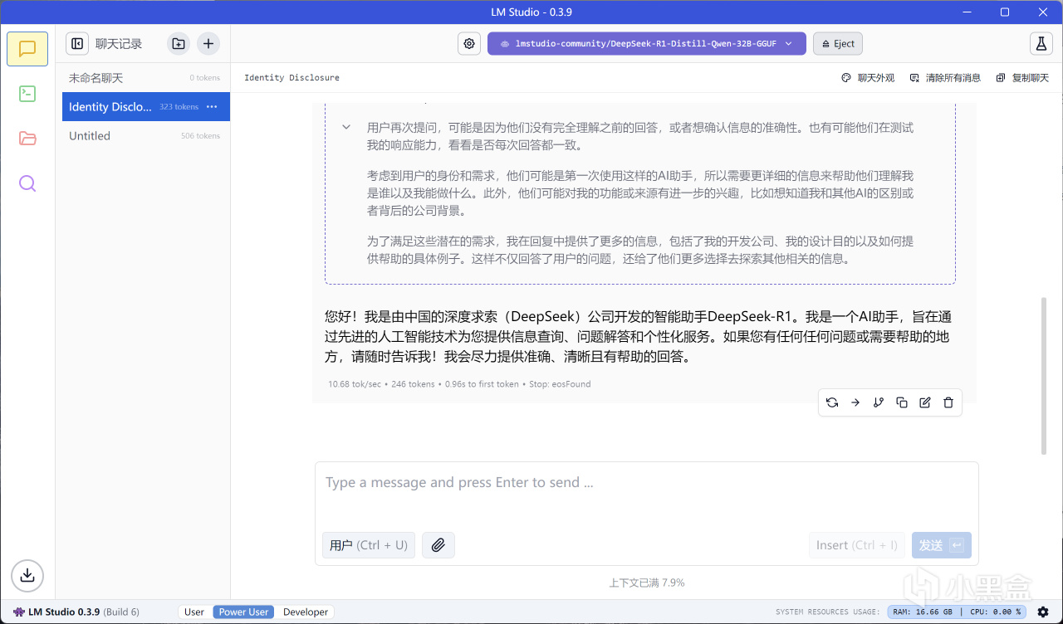Edit the assistant message
The width and height of the screenshot is (1063, 624).
coord(925,402)
